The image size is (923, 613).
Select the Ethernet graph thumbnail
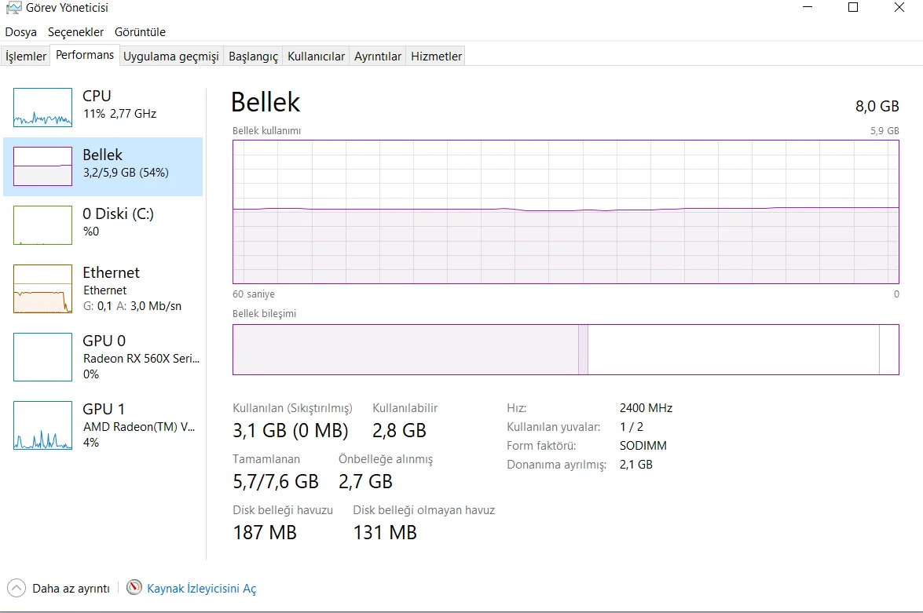(42, 289)
